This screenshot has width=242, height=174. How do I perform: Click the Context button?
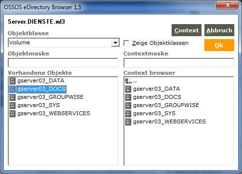[187, 30]
